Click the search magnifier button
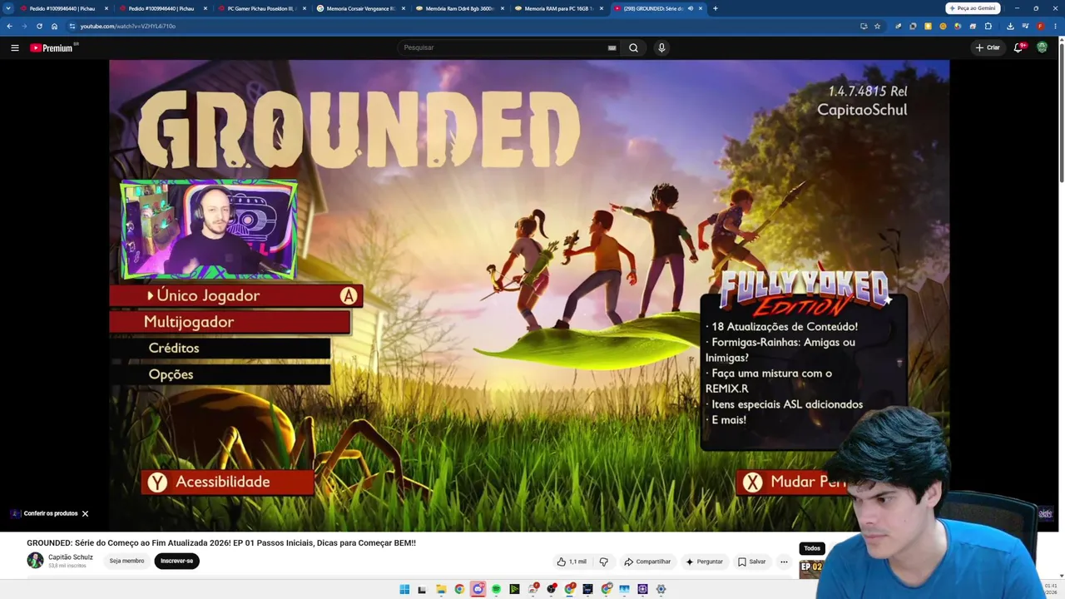Viewport: 1065px width, 599px height. tap(633, 47)
